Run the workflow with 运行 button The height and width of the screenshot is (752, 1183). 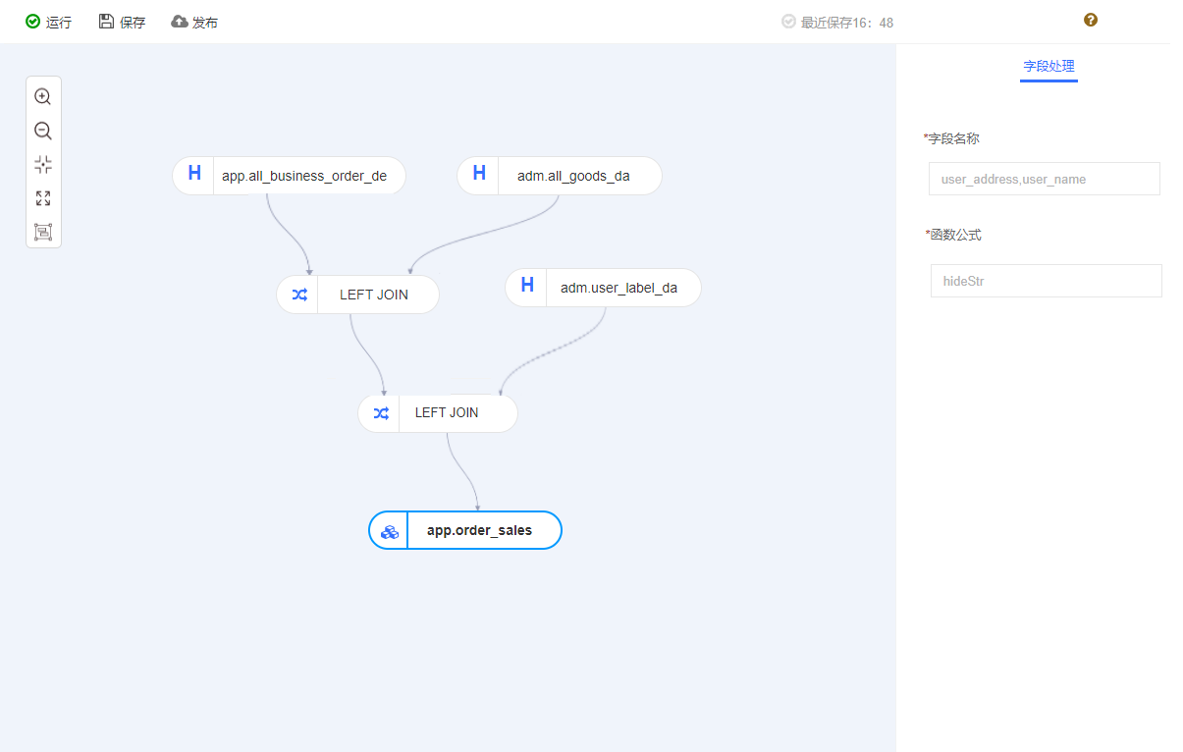tap(48, 22)
